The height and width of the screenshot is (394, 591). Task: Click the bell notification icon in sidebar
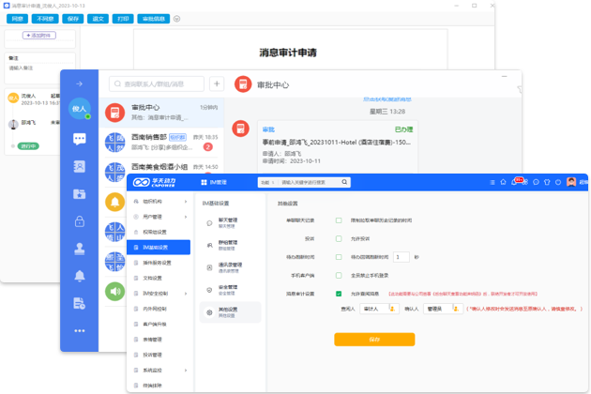coord(80,275)
